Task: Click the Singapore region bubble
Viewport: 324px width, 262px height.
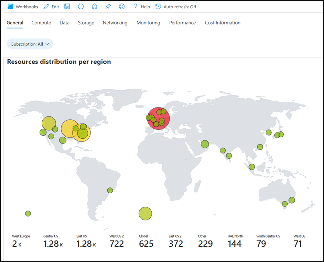Action: tap(252, 167)
